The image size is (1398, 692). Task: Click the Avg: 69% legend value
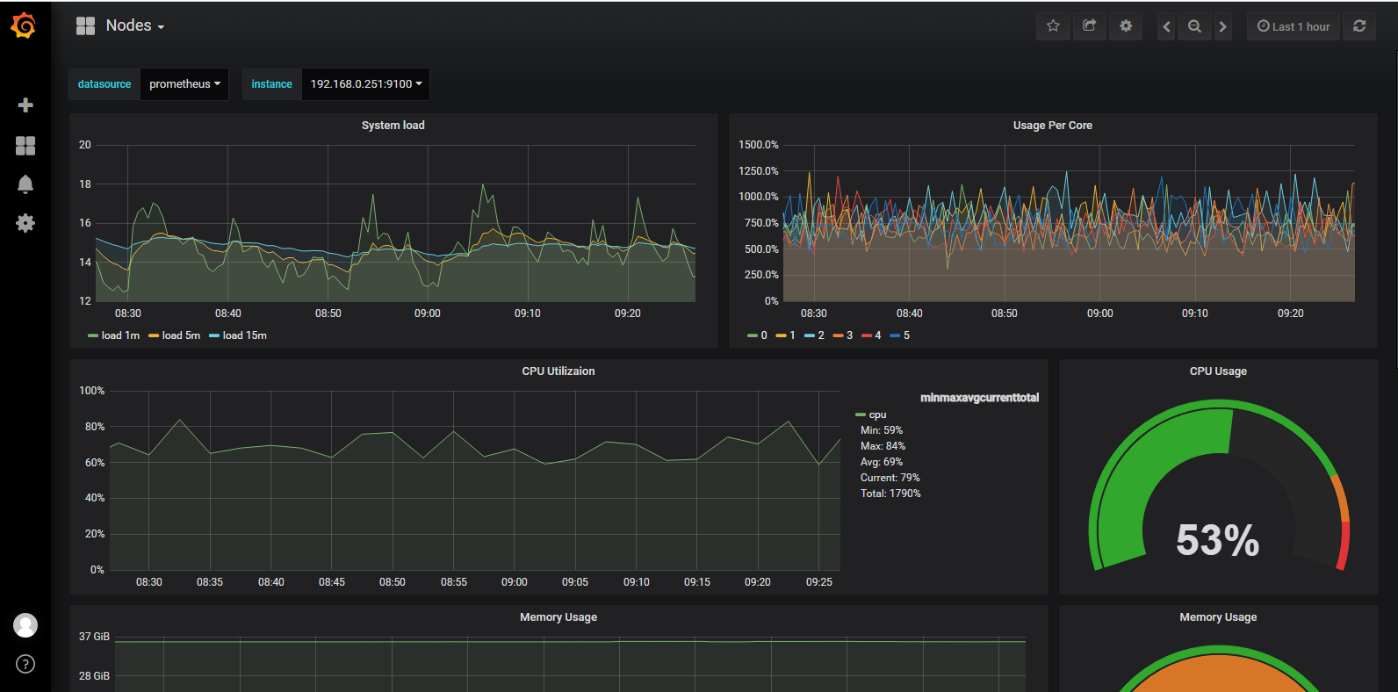pyautogui.click(x=882, y=462)
